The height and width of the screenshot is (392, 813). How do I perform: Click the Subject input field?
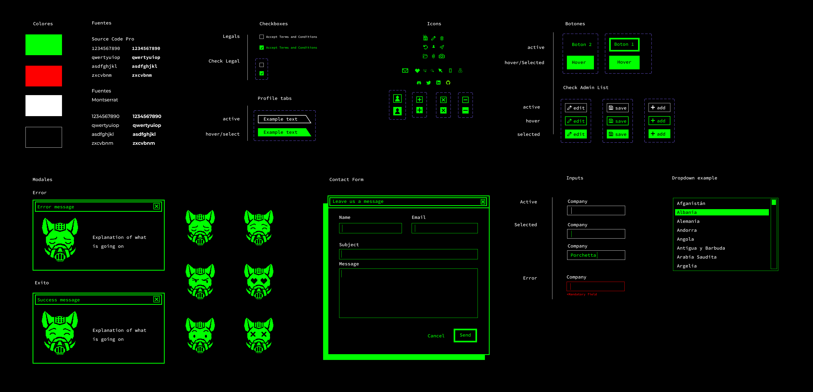click(408, 254)
